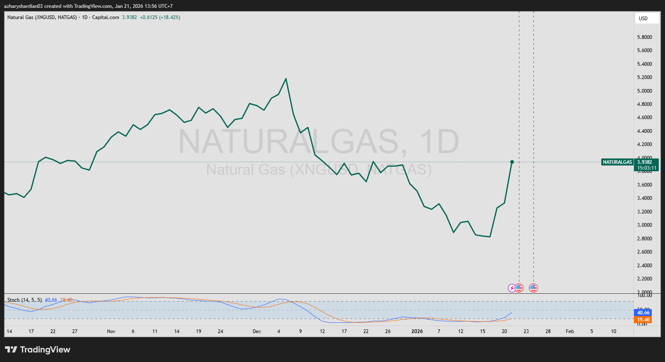Click the blue 40.66 stochastic value tag

point(643,313)
